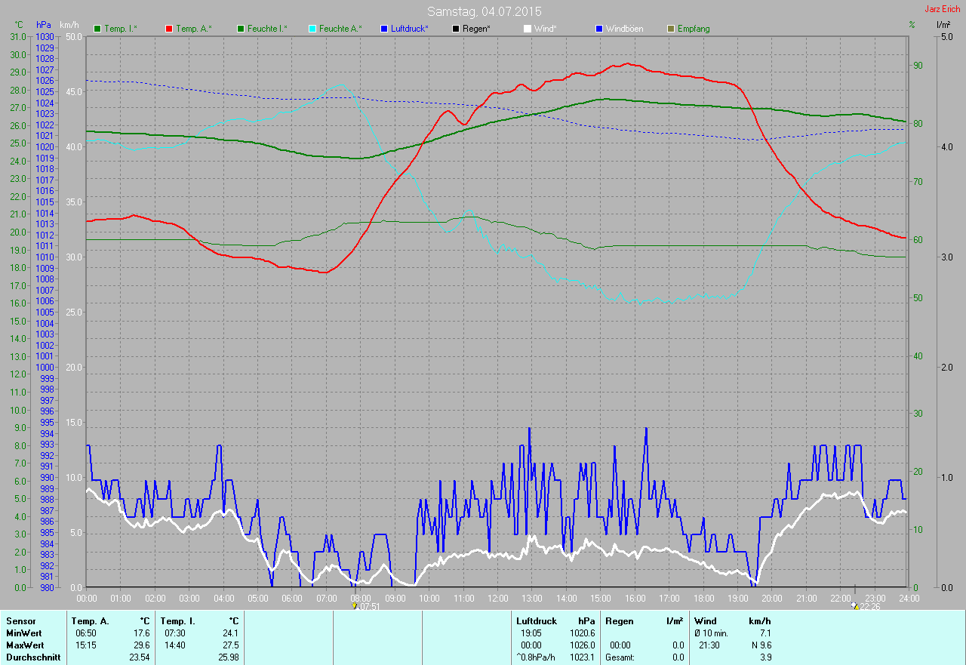
Task: Select the 'Feuchte I.*' legend label
Action: [x=268, y=29]
